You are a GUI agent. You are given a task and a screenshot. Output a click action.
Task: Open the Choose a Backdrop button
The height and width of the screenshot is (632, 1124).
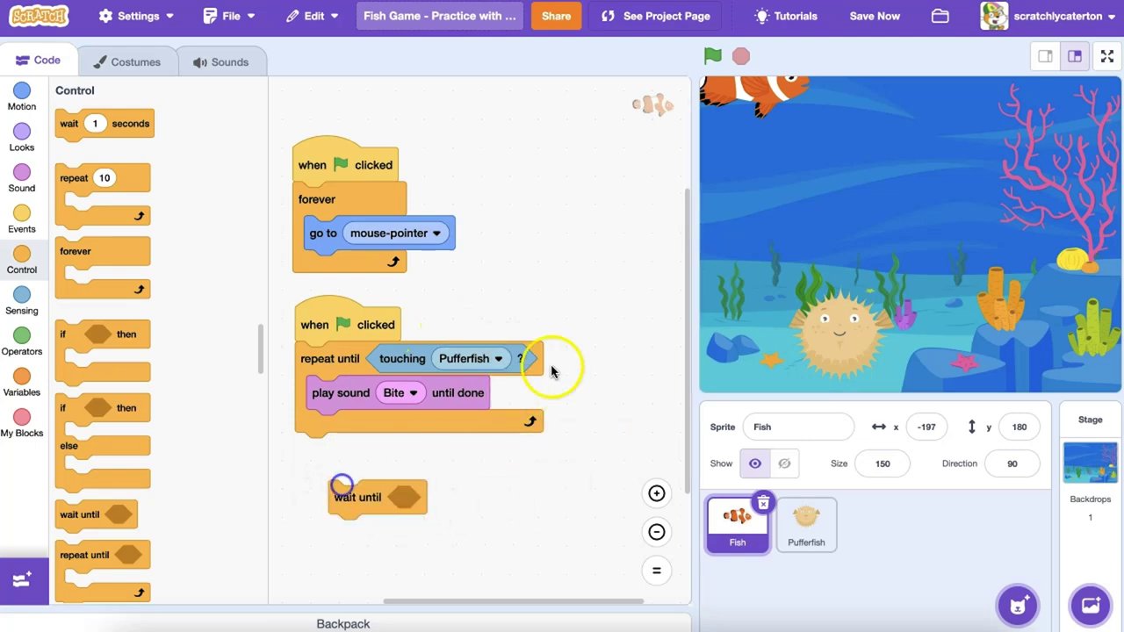[x=1091, y=605]
